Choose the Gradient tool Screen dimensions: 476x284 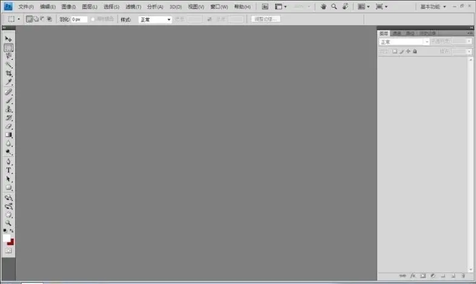pyautogui.click(x=8, y=135)
